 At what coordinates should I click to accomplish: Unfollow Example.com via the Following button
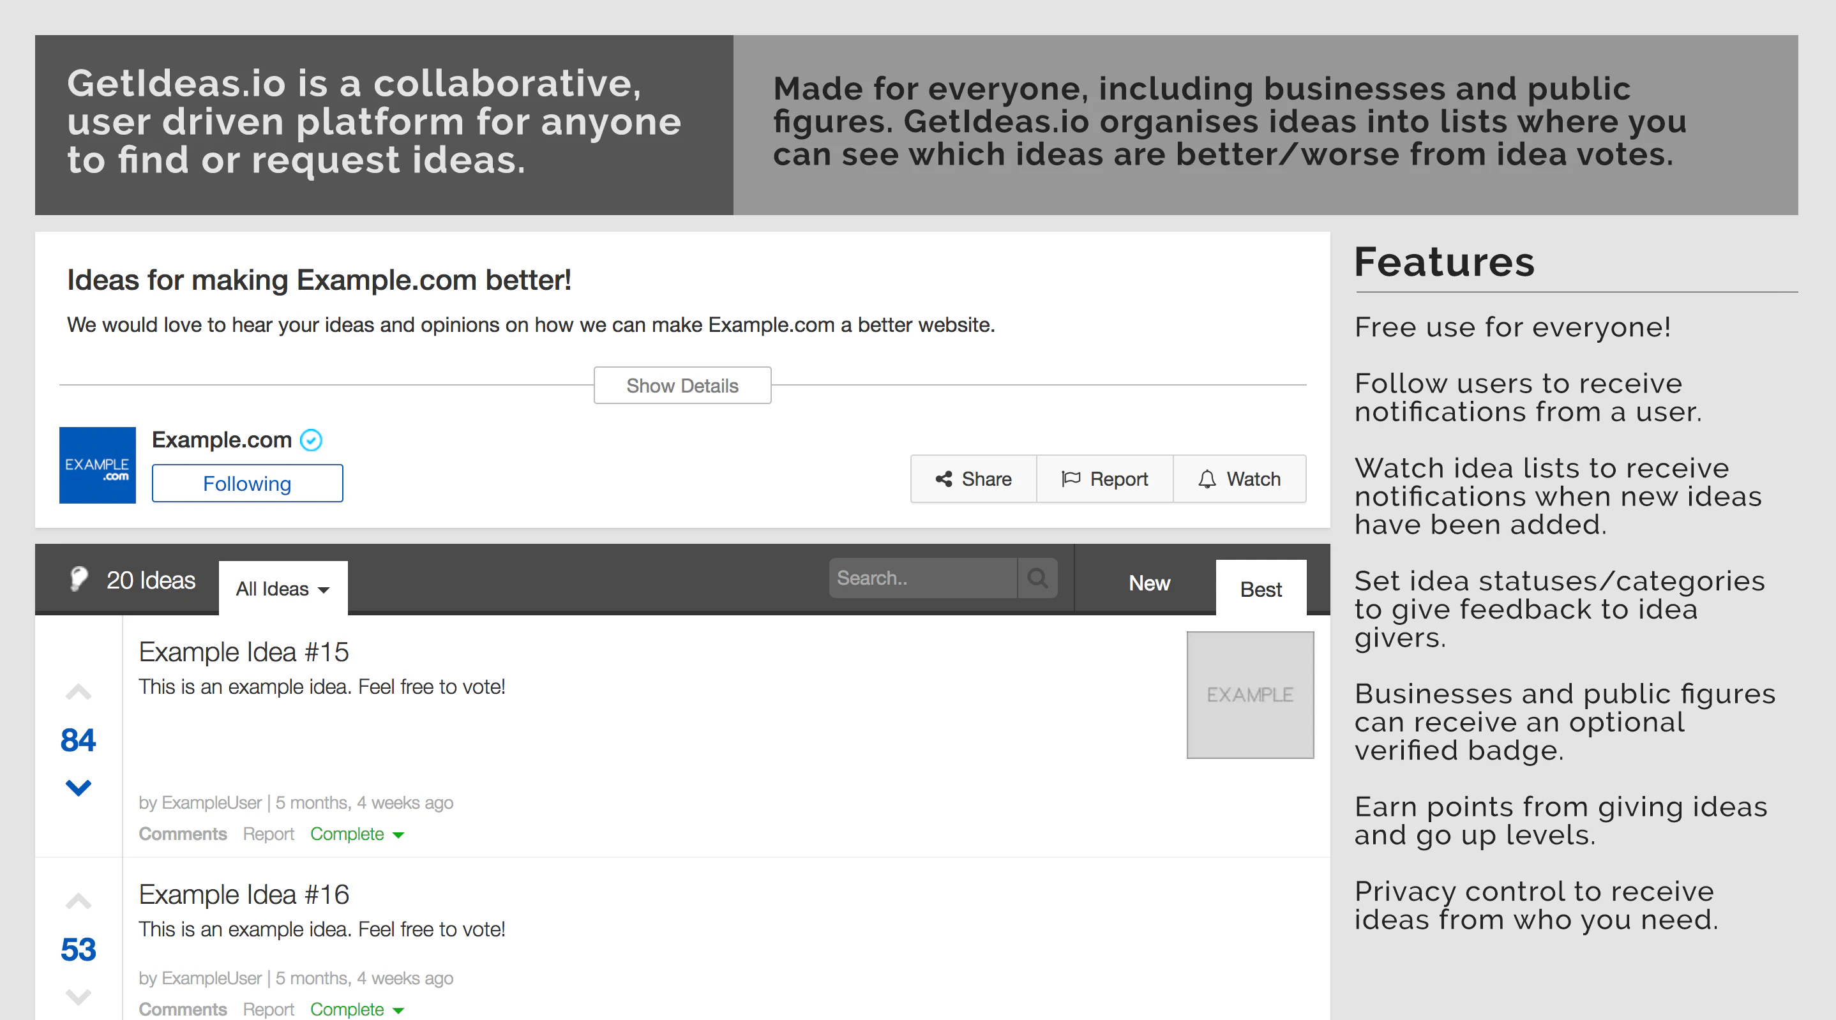click(x=246, y=483)
